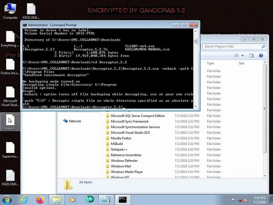
Task: Open the view options dropdown arrow
Action: coord(242,56)
